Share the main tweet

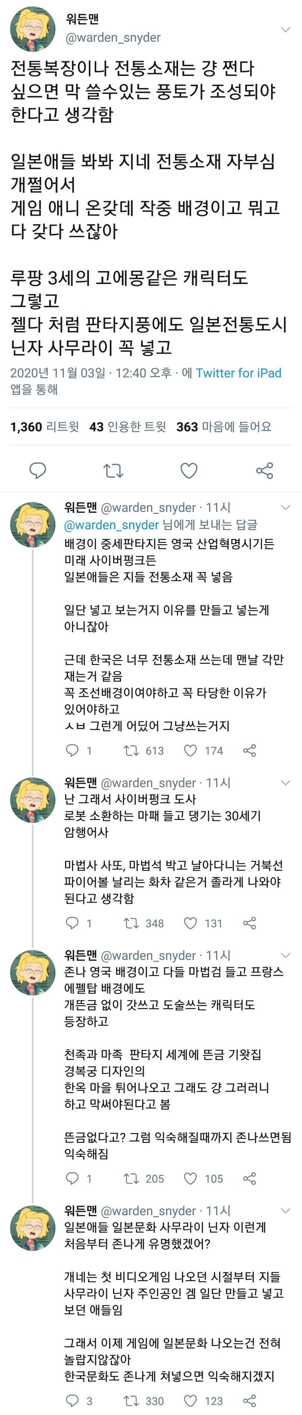coord(264,470)
